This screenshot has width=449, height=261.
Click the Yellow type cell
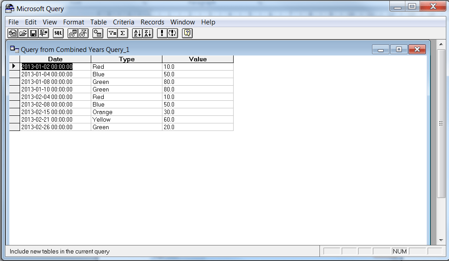coord(126,119)
